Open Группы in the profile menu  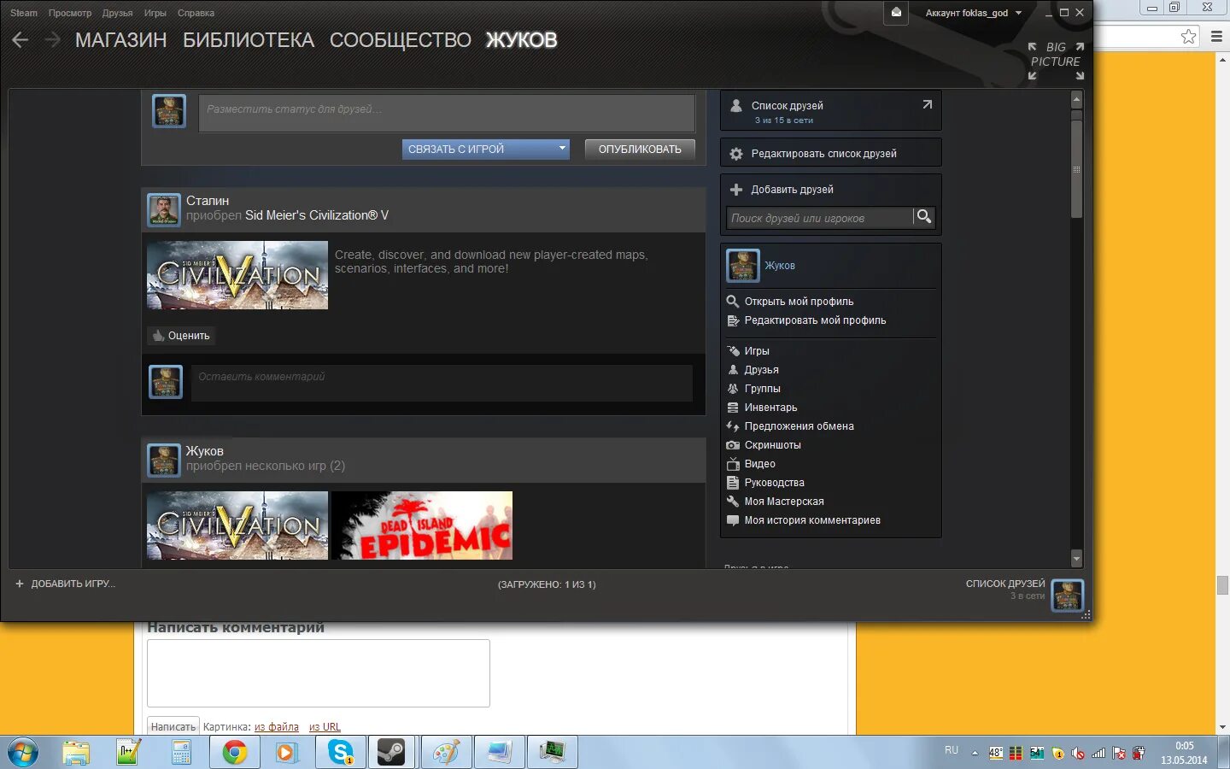(x=762, y=389)
